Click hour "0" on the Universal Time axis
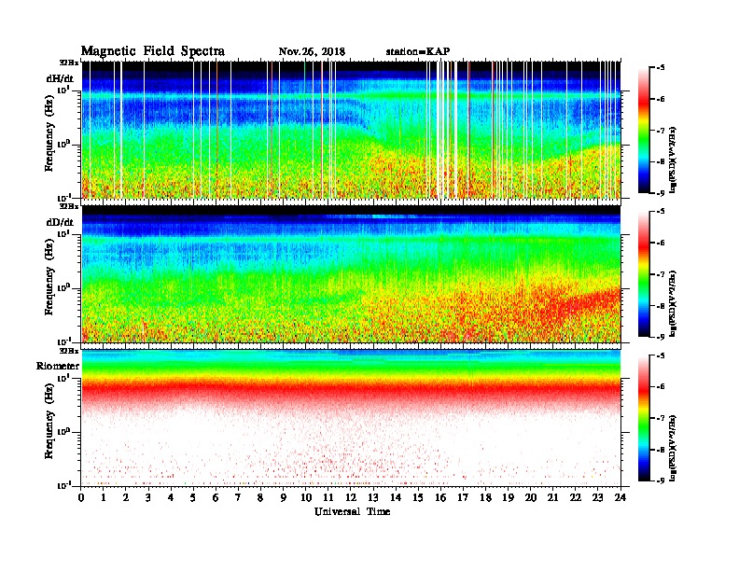This screenshot has width=739, height=571. 81,498
